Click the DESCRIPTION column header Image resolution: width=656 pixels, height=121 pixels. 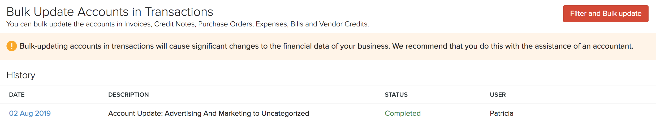pos(128,95)
